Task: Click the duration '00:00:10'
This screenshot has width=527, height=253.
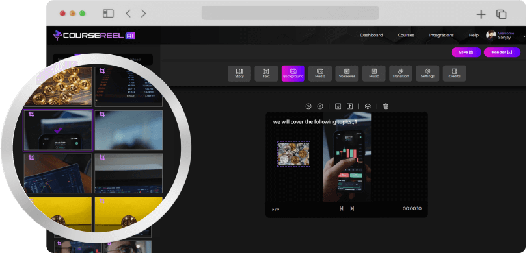Action: tap(412, 208)
